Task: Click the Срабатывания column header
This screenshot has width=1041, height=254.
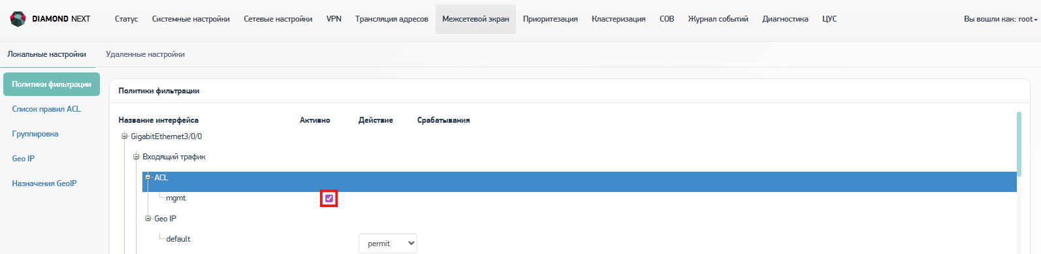Action: (x=443, y=120)
